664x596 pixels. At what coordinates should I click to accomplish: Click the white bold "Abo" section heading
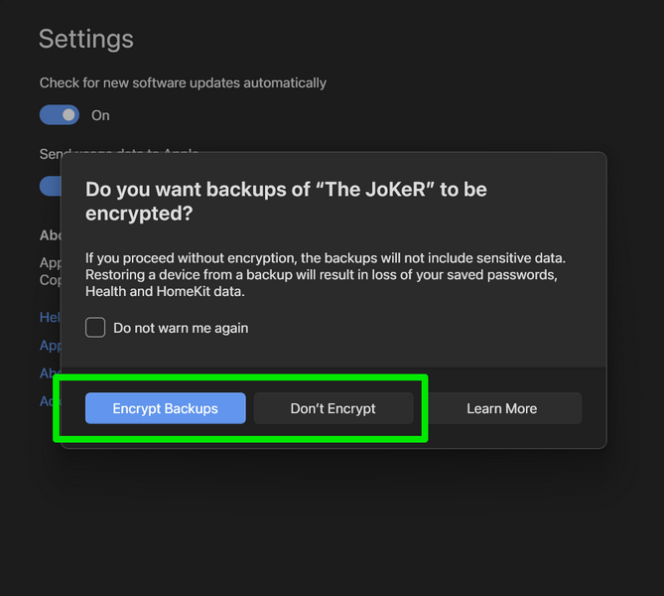[x=50, y=236]
